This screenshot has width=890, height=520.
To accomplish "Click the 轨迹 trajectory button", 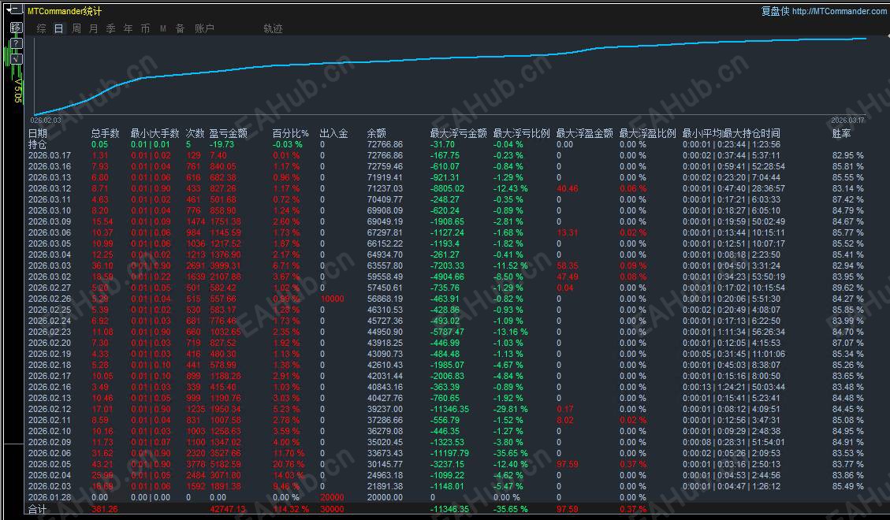I will coord(273,28).
